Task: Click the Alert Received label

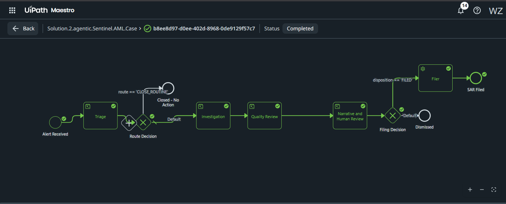Action: click(55, 134)
